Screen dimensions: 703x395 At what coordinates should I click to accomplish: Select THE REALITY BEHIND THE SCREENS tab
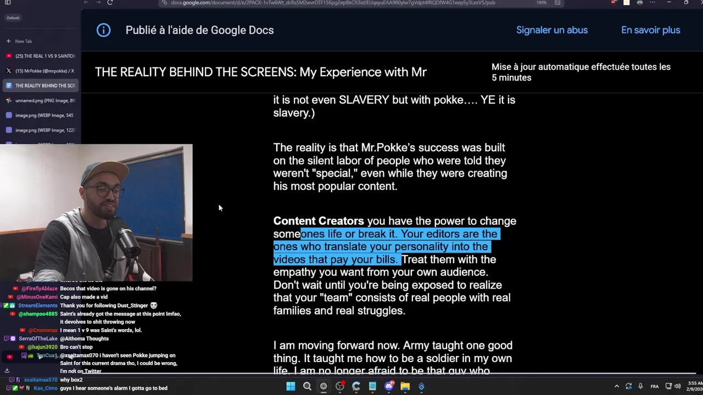[x=41, y=86]
